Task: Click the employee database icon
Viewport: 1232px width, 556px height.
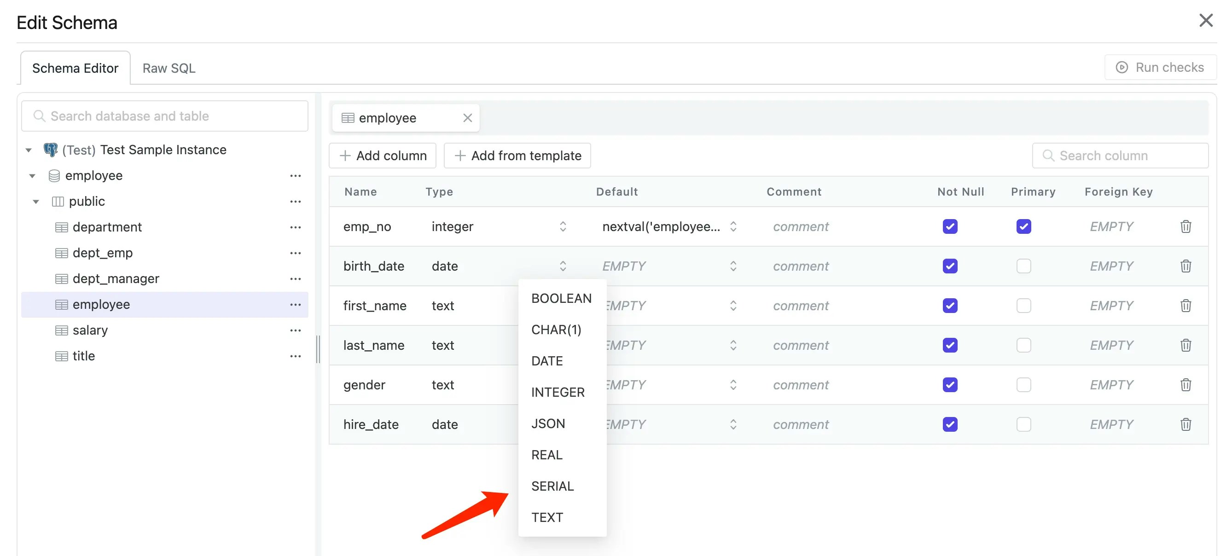Action: [54, 176]
